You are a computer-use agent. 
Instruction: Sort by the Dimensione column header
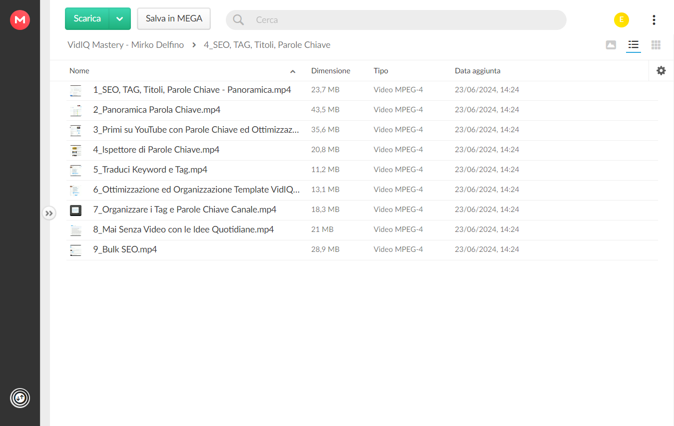331,71
